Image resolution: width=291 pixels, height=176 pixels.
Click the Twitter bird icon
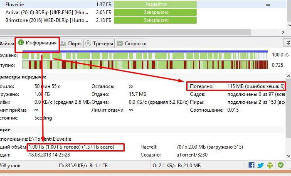click(x=261, y=165)
